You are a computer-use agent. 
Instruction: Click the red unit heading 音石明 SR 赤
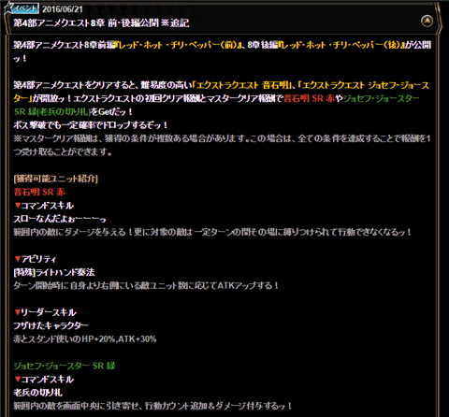tap(39, 192)
